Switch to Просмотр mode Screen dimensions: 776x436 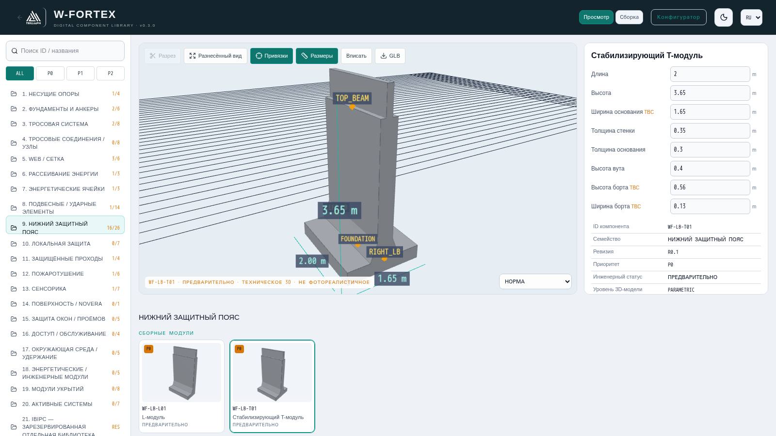click(x=596, y=17)
